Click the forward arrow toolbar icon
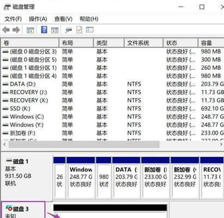The image size is (224, 218). coord(16,30)
